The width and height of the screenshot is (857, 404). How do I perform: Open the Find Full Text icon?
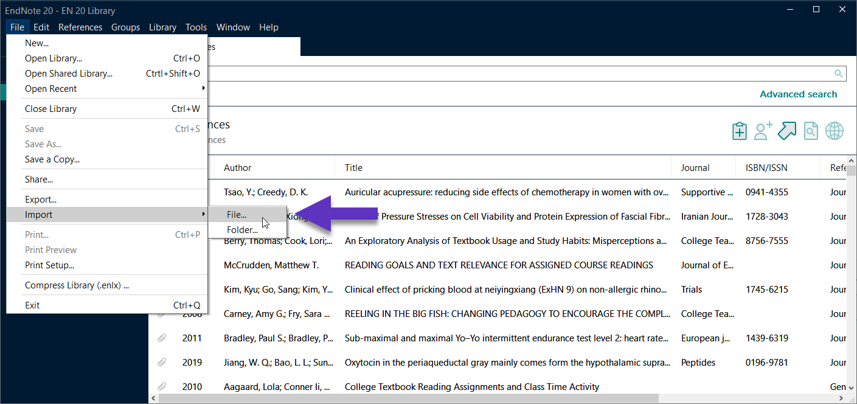coord(811,130)
